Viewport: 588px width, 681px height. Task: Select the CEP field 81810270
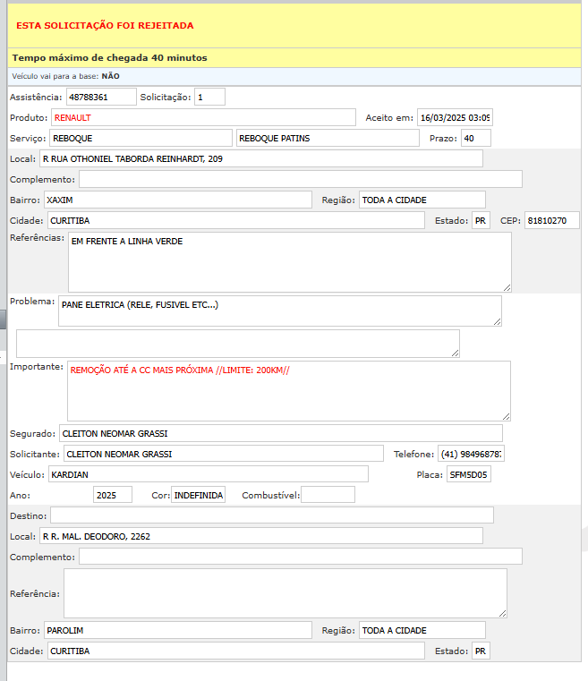click(551, 221)
